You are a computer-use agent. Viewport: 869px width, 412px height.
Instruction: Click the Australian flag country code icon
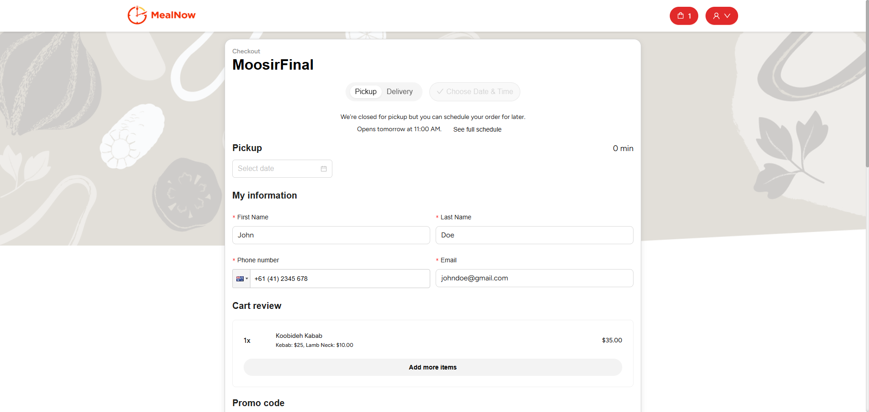(240, 279)
